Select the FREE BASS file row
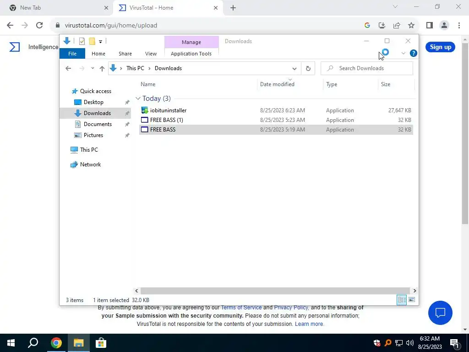The image size is (469, 352). pos(276,130)
